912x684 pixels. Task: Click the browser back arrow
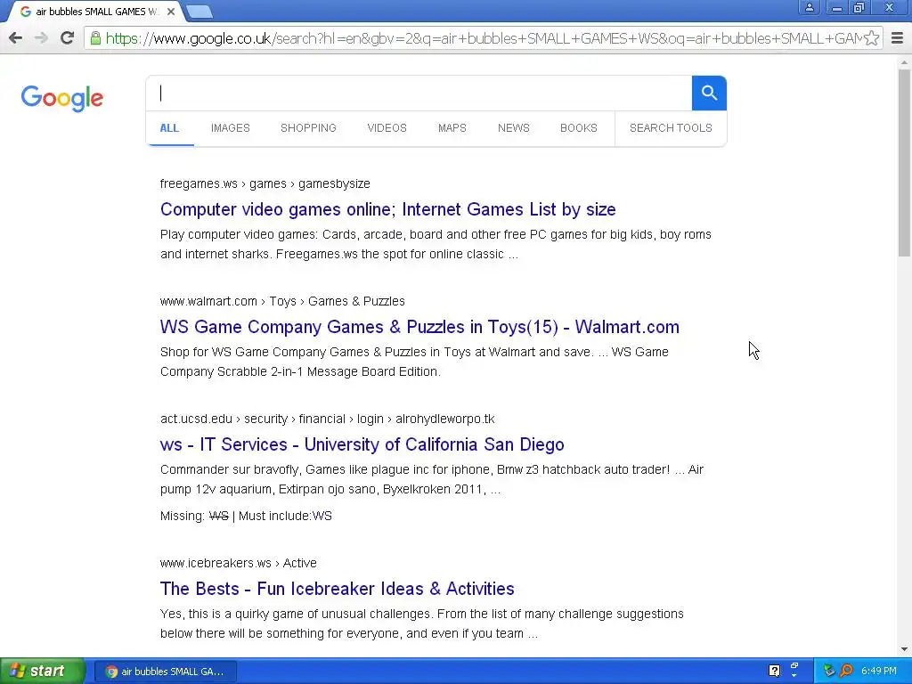pos(16,38)
